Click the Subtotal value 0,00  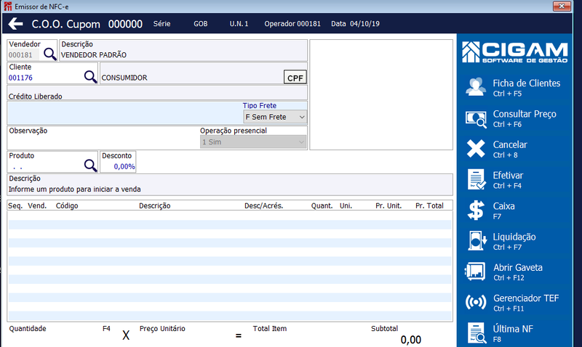(x=410, y=340)
